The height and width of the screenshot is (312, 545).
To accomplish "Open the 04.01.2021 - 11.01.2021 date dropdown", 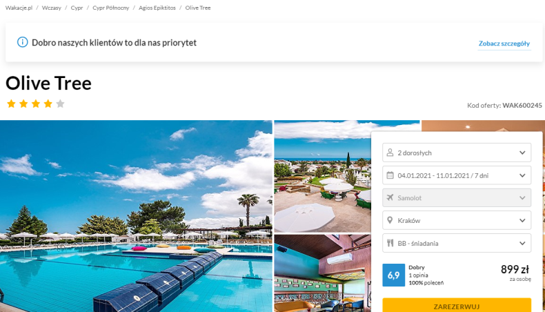I will pyautogui.click(x=457, y=175).
